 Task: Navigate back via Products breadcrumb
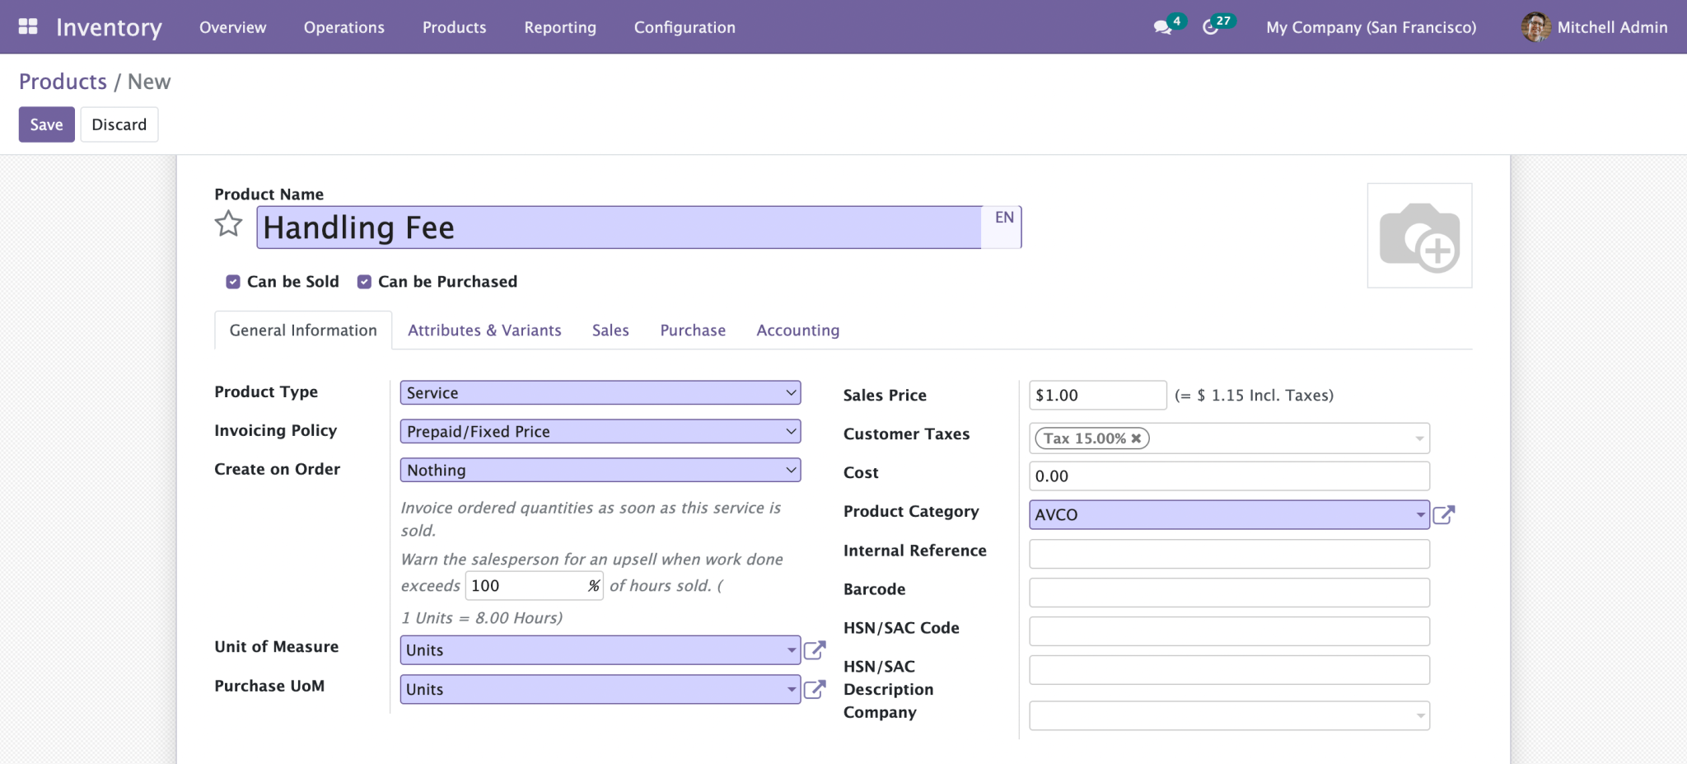click(x=63, y=81)
